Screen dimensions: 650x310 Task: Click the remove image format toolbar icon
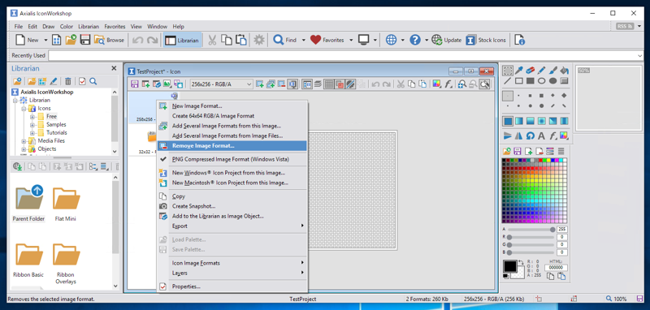(x=281, y=84)
